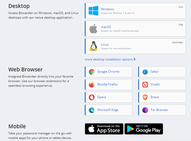
Task: Click the Linux penguin icon
Action: pyautogui.click(x=93, y=46)
